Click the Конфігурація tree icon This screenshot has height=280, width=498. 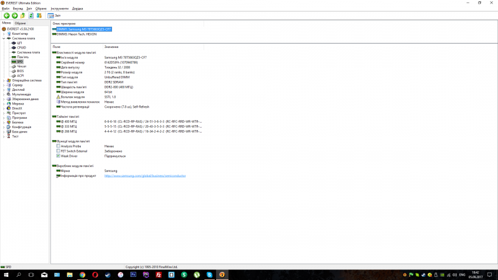click(9, 127)
